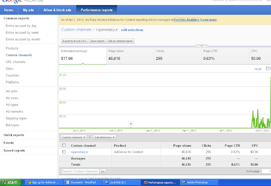
Task: Click the Go search button
Action: pyautogui.click(x=103, y=171)
